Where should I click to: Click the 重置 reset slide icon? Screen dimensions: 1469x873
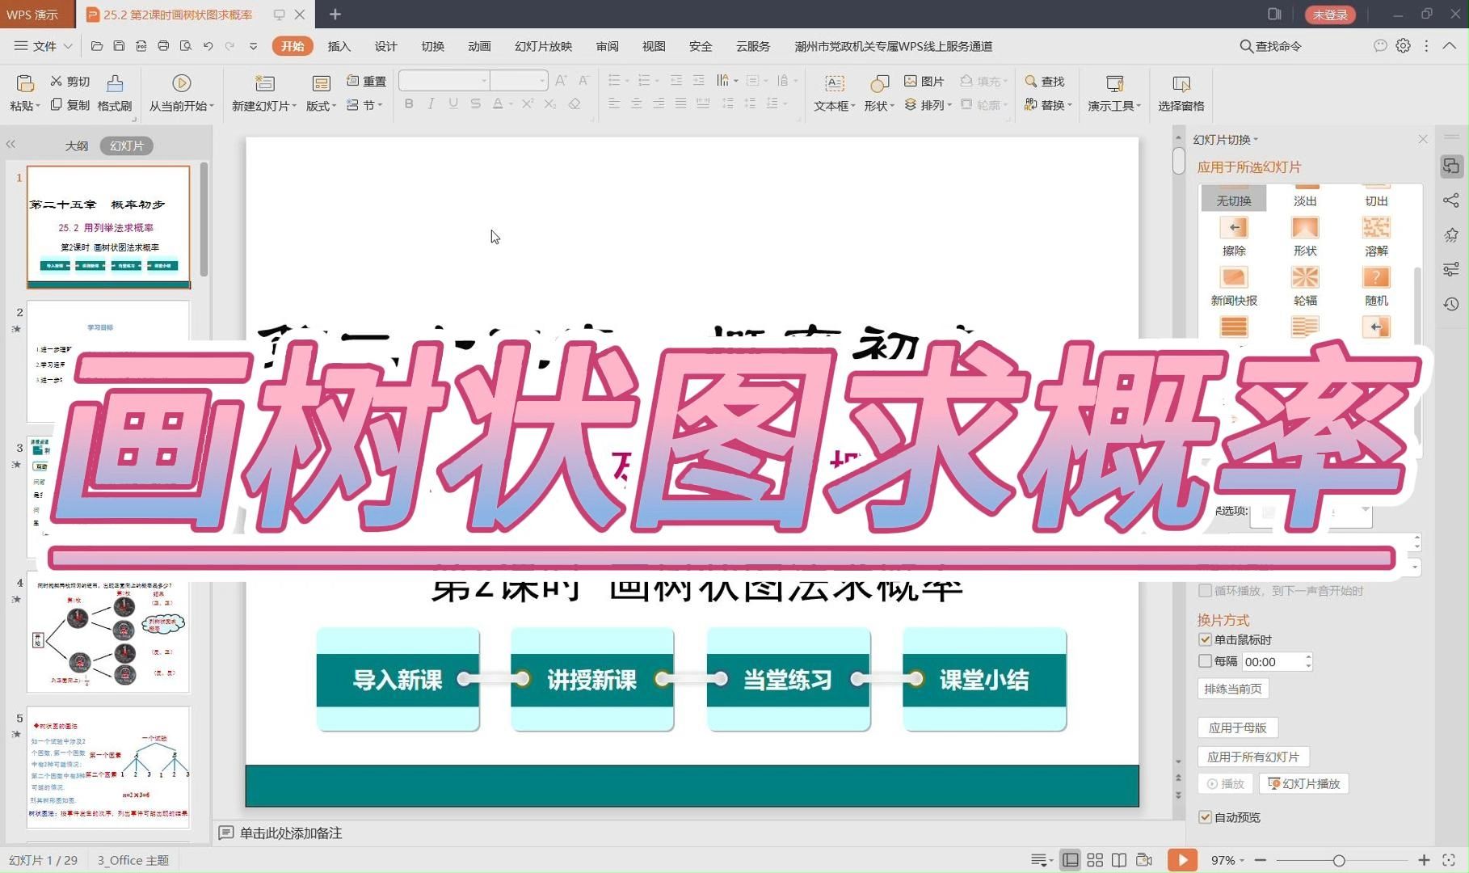(366, 81)
